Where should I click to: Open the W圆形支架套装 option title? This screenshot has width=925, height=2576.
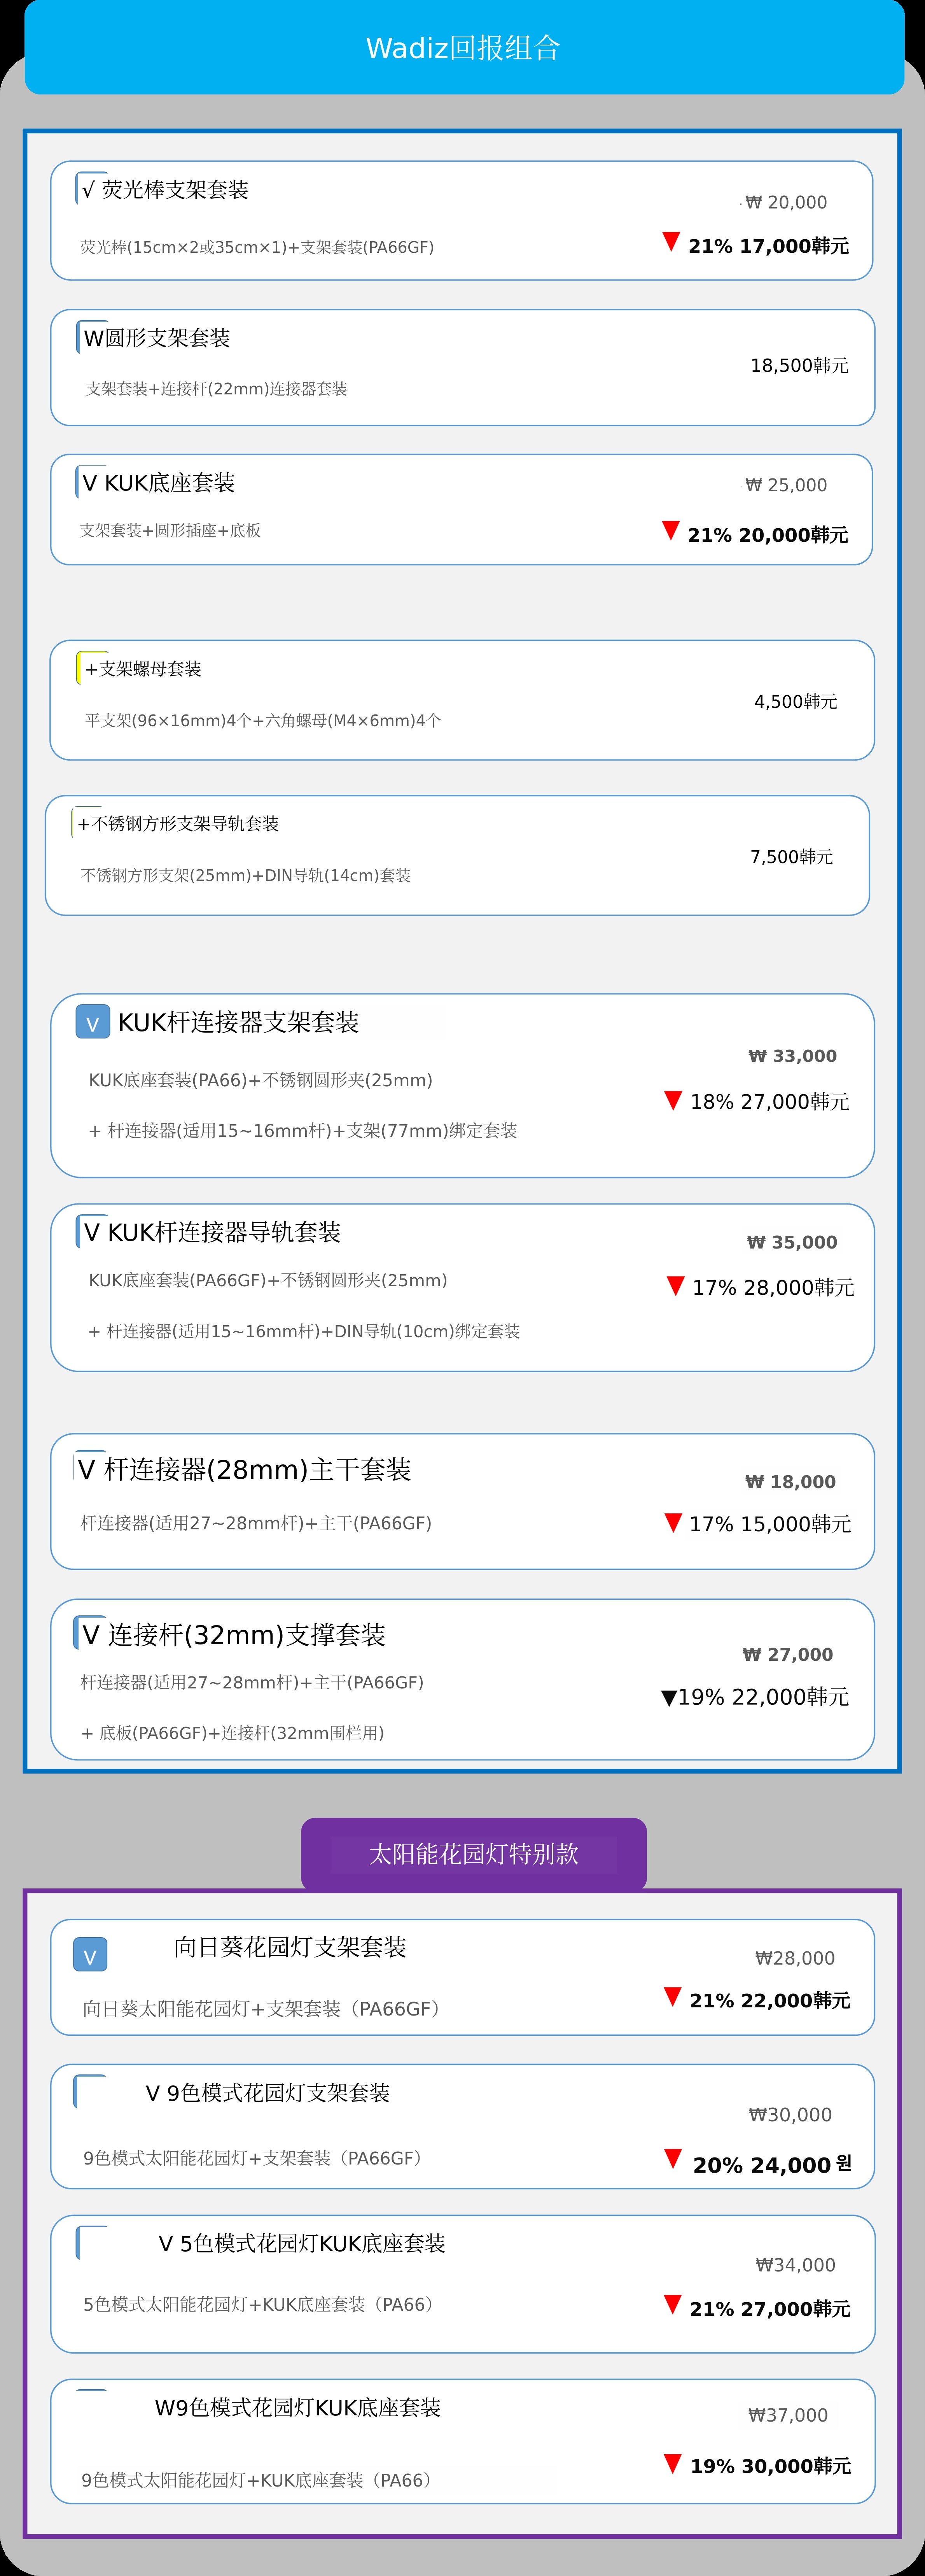(x=157, y=338)
